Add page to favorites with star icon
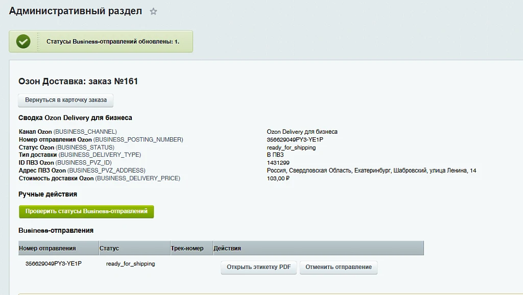The width and height of the screenshot is (523, 295). [x=153, y=12]
